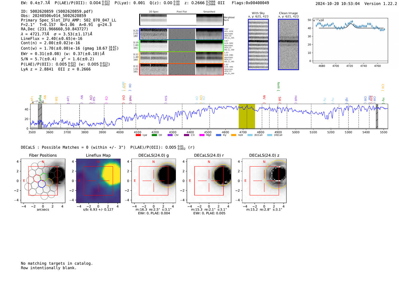
Task: Click the m:15.3 re:2.1" caption
Action: coord(209,209)
